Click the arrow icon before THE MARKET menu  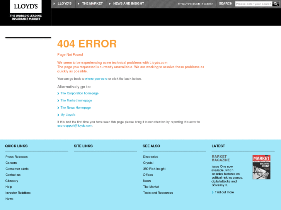(x=79, y=3)
